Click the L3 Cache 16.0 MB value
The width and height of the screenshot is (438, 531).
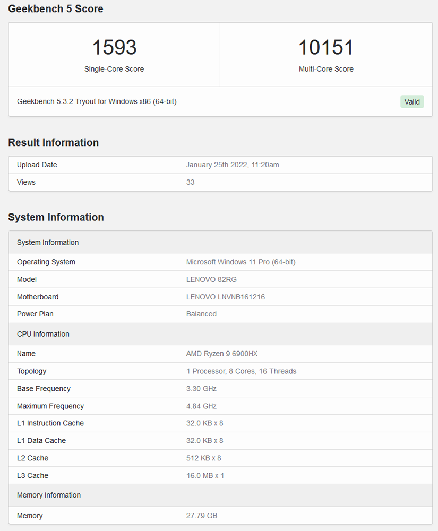coord(205,475)
